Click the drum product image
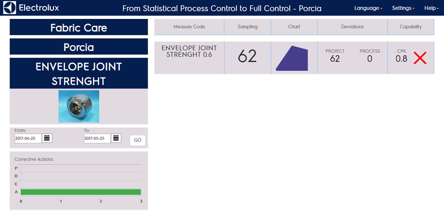Image resolution: width=444 pixels, height=214 pixels. pyautogui.click(x=79, y=106)
